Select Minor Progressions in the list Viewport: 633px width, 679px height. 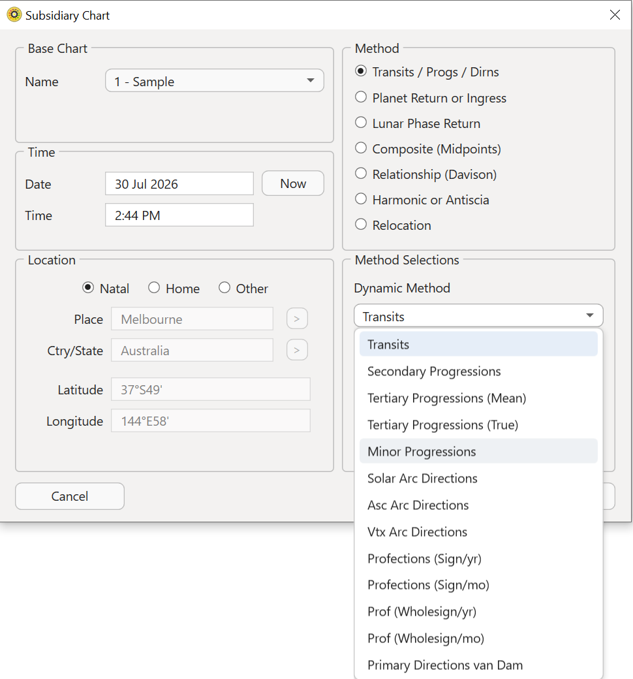point(478,451)
